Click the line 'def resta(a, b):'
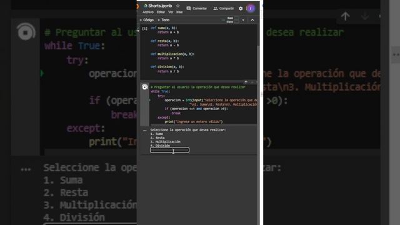400x225 pixels. tap(164, 41)
